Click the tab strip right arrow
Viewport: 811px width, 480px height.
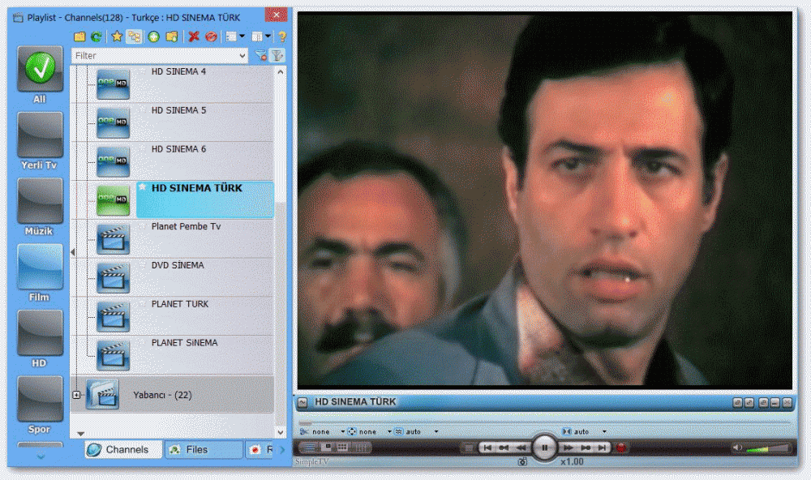pos(282,449)
